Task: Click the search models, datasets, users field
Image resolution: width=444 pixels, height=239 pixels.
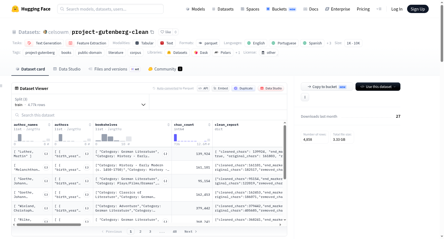Action: (x=110, y=9)
